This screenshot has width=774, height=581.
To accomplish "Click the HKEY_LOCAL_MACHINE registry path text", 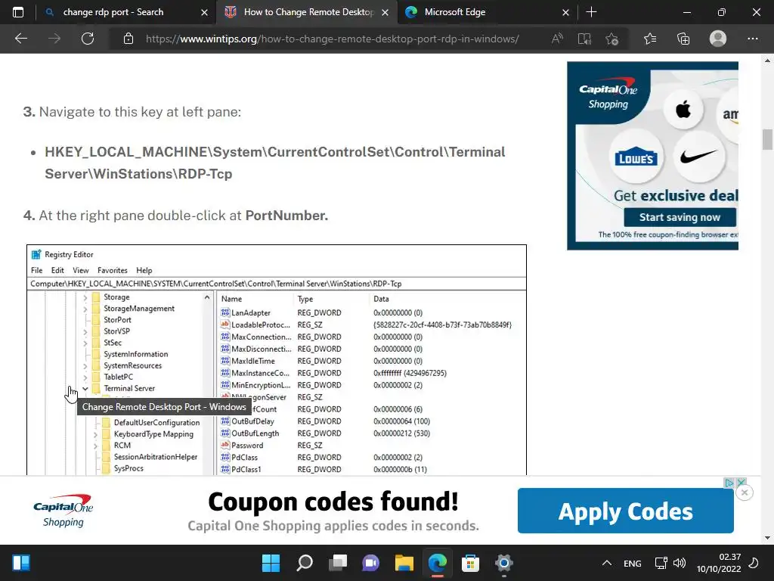I will (275, 163).
